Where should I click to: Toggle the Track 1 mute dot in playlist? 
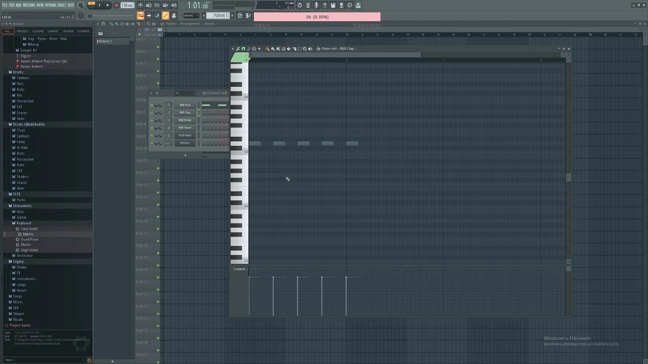158,47
